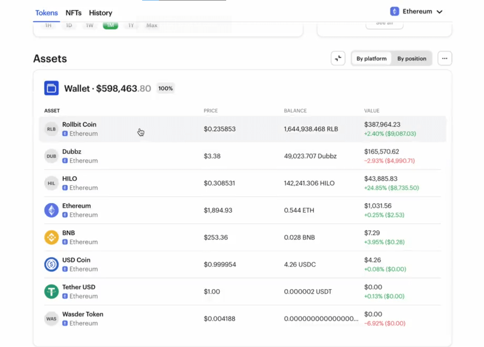Open the History tab
484x347 pixels.
click(x=100, y=13)
